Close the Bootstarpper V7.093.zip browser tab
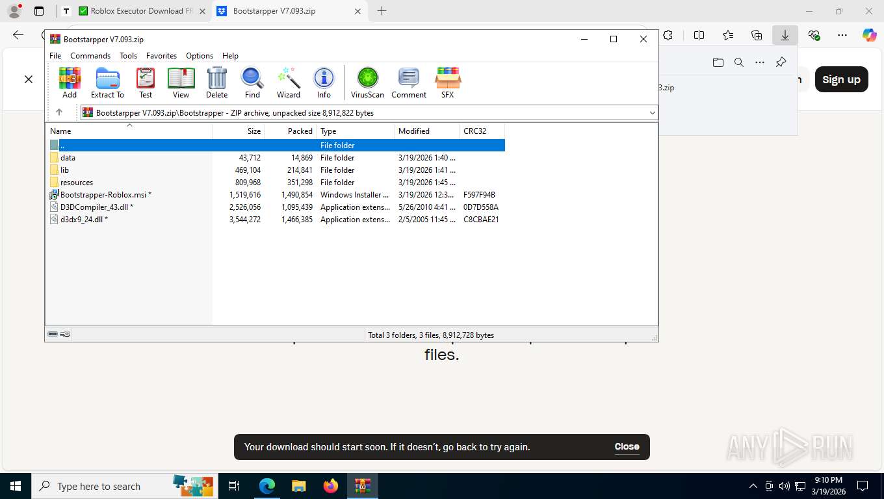884x499 pixels. 357,11
